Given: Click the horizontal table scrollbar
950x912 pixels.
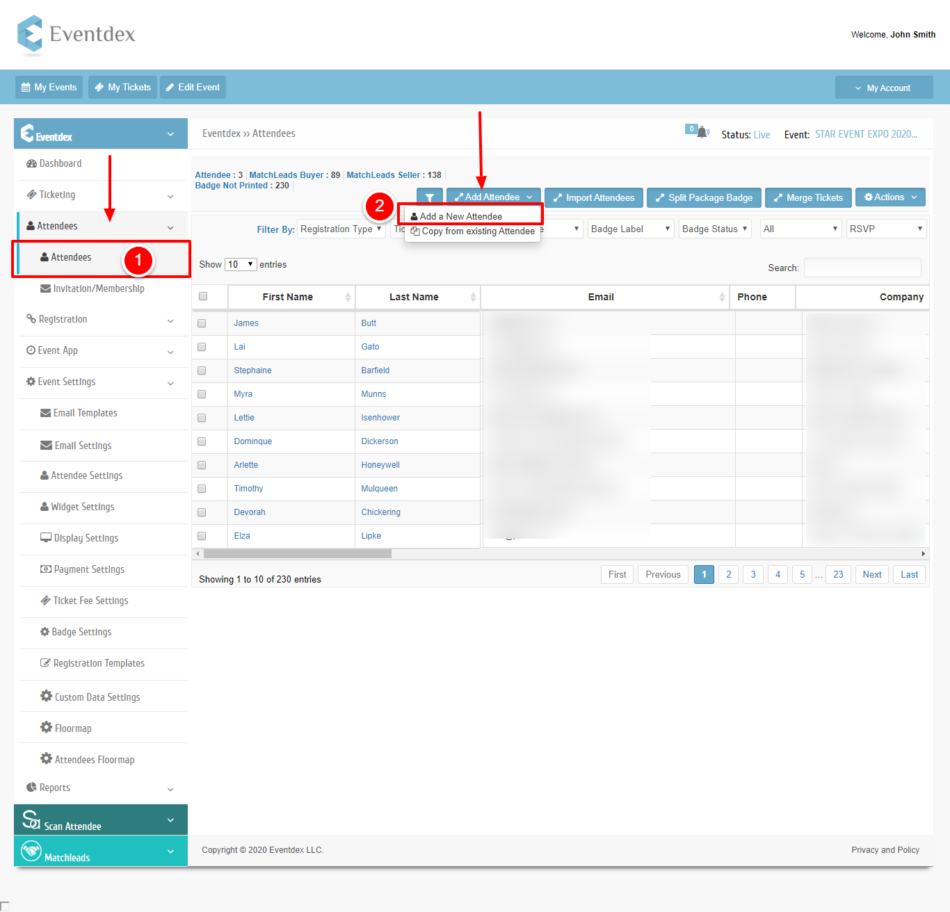Looking at the screenshot, I should 298,554.
